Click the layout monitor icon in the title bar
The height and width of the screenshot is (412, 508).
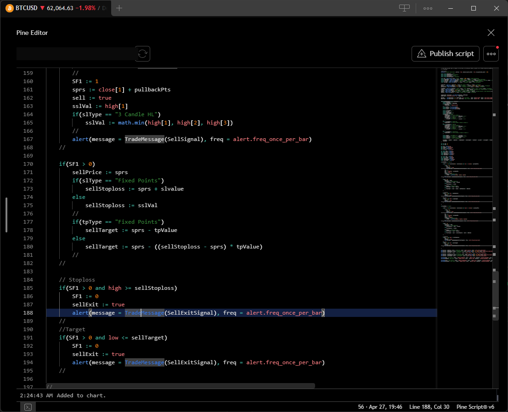click(404, 8)
